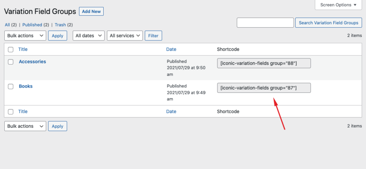The image size is (366, 169).
Task: Expand the All services dropdown
Action: (x=125, y=36)
